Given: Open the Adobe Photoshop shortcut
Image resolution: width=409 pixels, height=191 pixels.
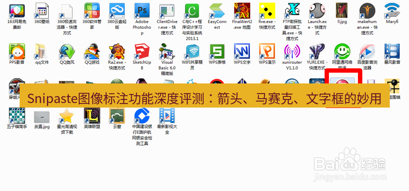Looking at the screenshot, I should [x=142, y=11].
